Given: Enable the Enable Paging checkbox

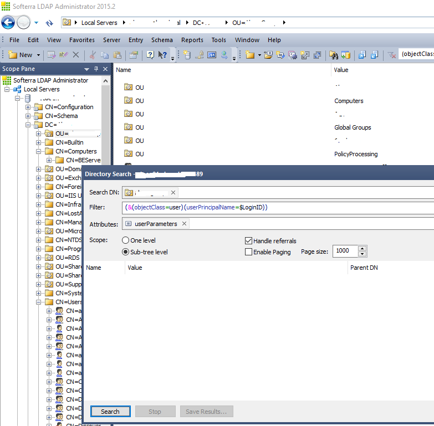Looking at the screenshot, I should tap(248, 252).
